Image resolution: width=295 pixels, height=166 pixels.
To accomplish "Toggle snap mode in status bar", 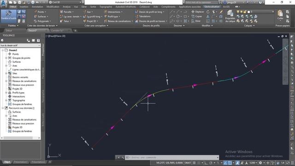I will [199, 163].
